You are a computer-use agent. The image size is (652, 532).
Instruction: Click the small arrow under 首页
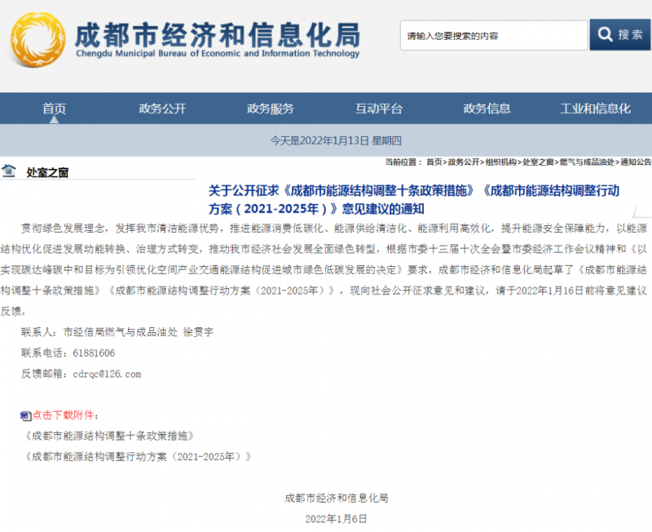point(55,119)
